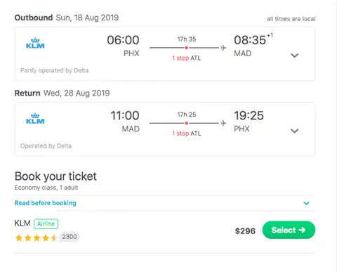
Task: Click the red stop dot on return route
Action: (x=187, y=123)
